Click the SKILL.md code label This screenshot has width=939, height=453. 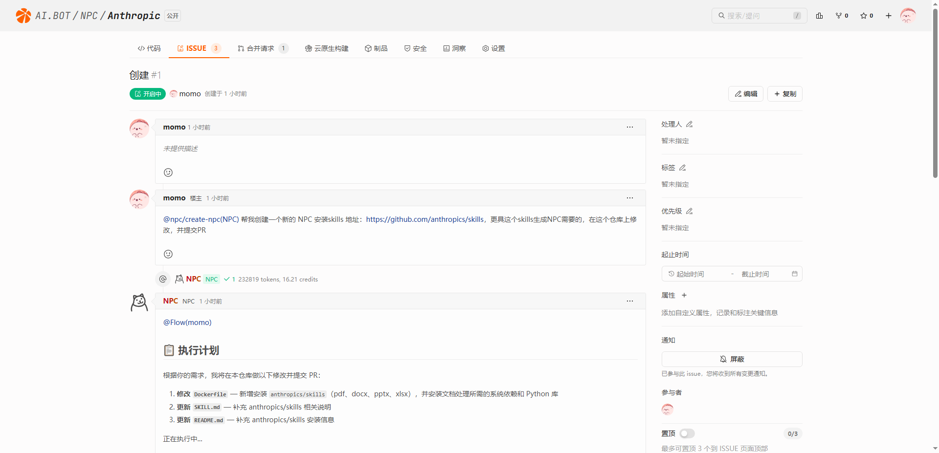[x=207, y=407]
